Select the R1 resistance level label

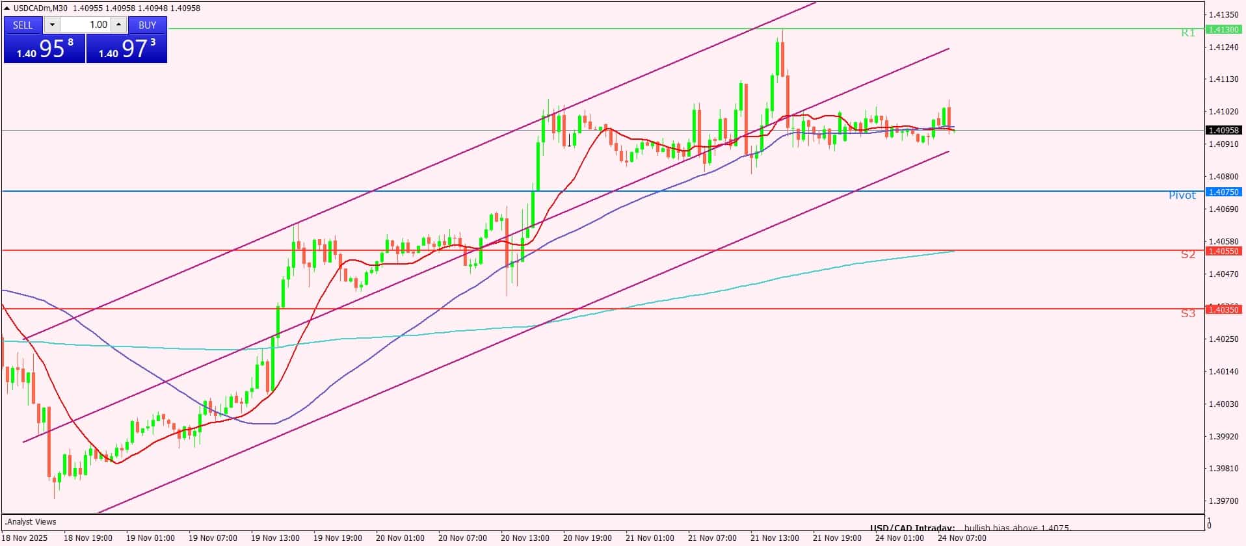pos(1187,32)
